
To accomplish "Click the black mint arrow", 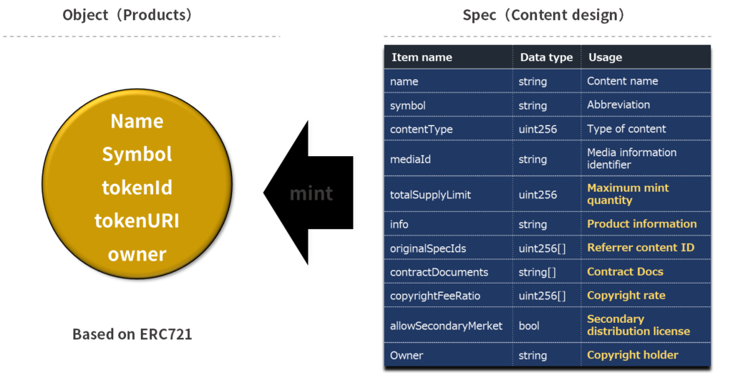I will click(x=309, y=193).
